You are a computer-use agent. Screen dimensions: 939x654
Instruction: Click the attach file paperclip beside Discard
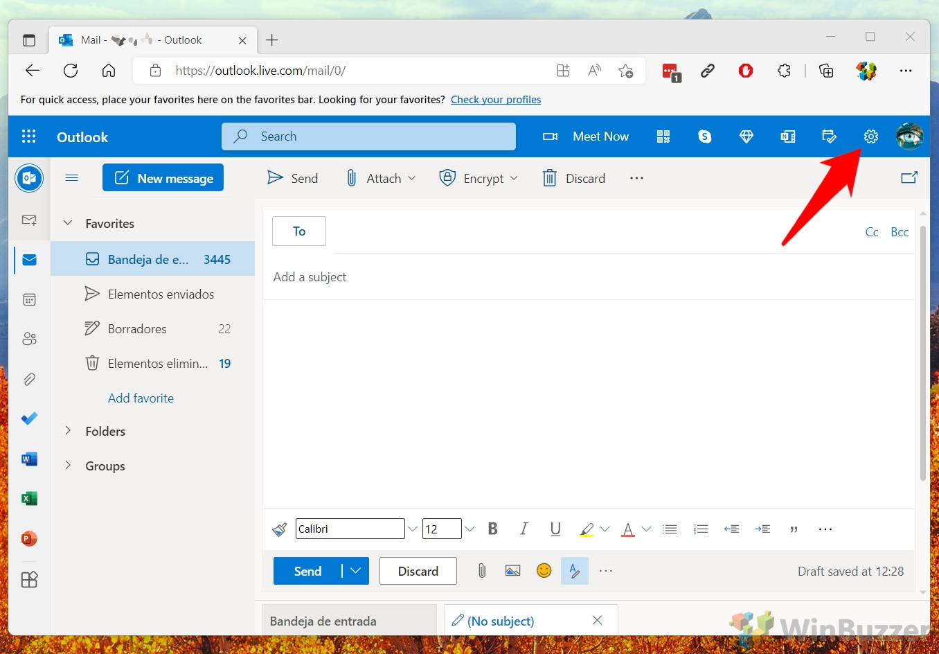click(x=482, y=571)
